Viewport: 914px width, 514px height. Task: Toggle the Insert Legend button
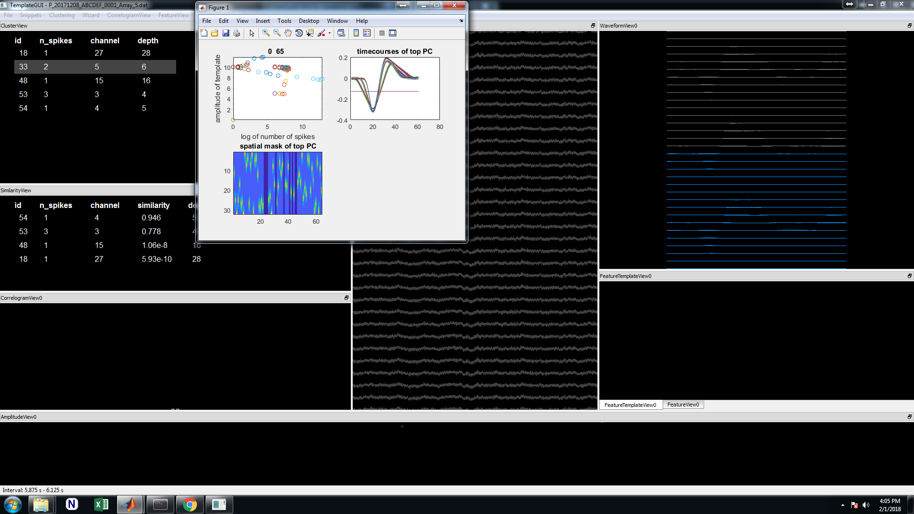367,33
